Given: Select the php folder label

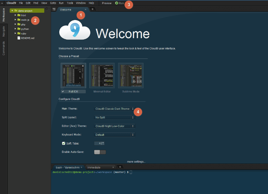Looking at the screenshot, I should coord(23,24).
